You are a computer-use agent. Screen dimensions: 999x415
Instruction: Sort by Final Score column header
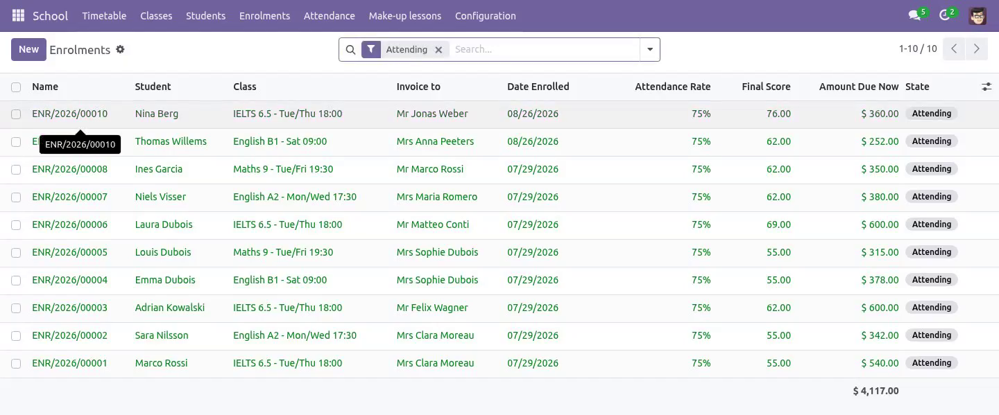[766, 87]
